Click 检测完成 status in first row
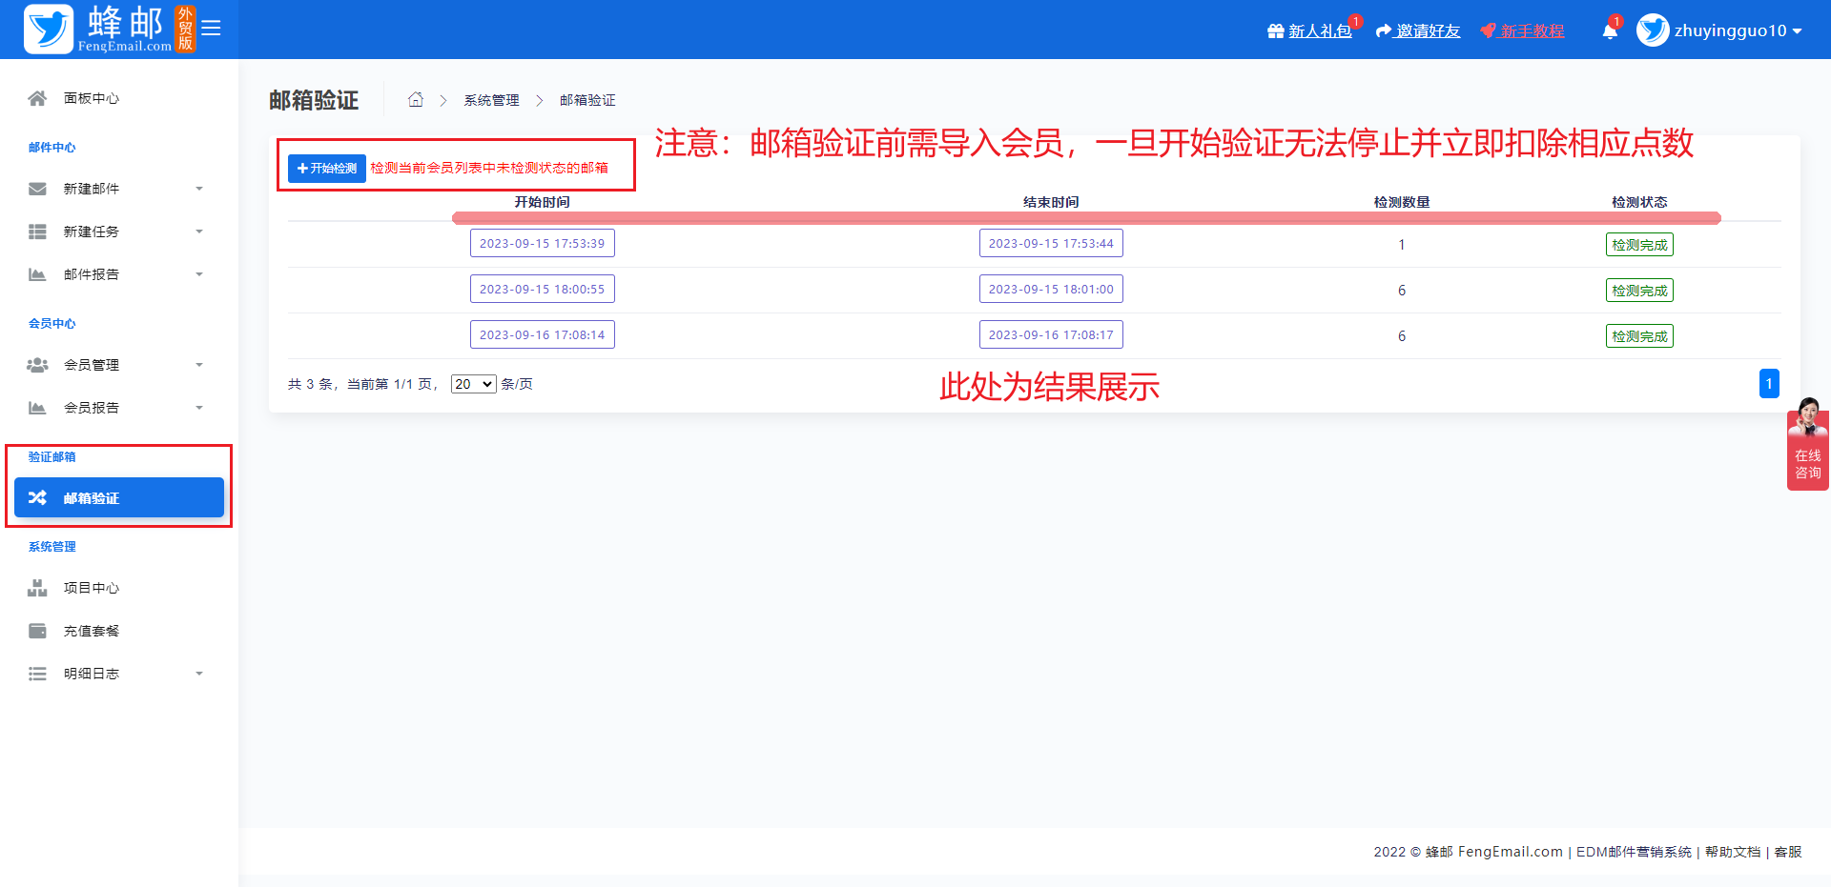 (x=1639, y=245)
